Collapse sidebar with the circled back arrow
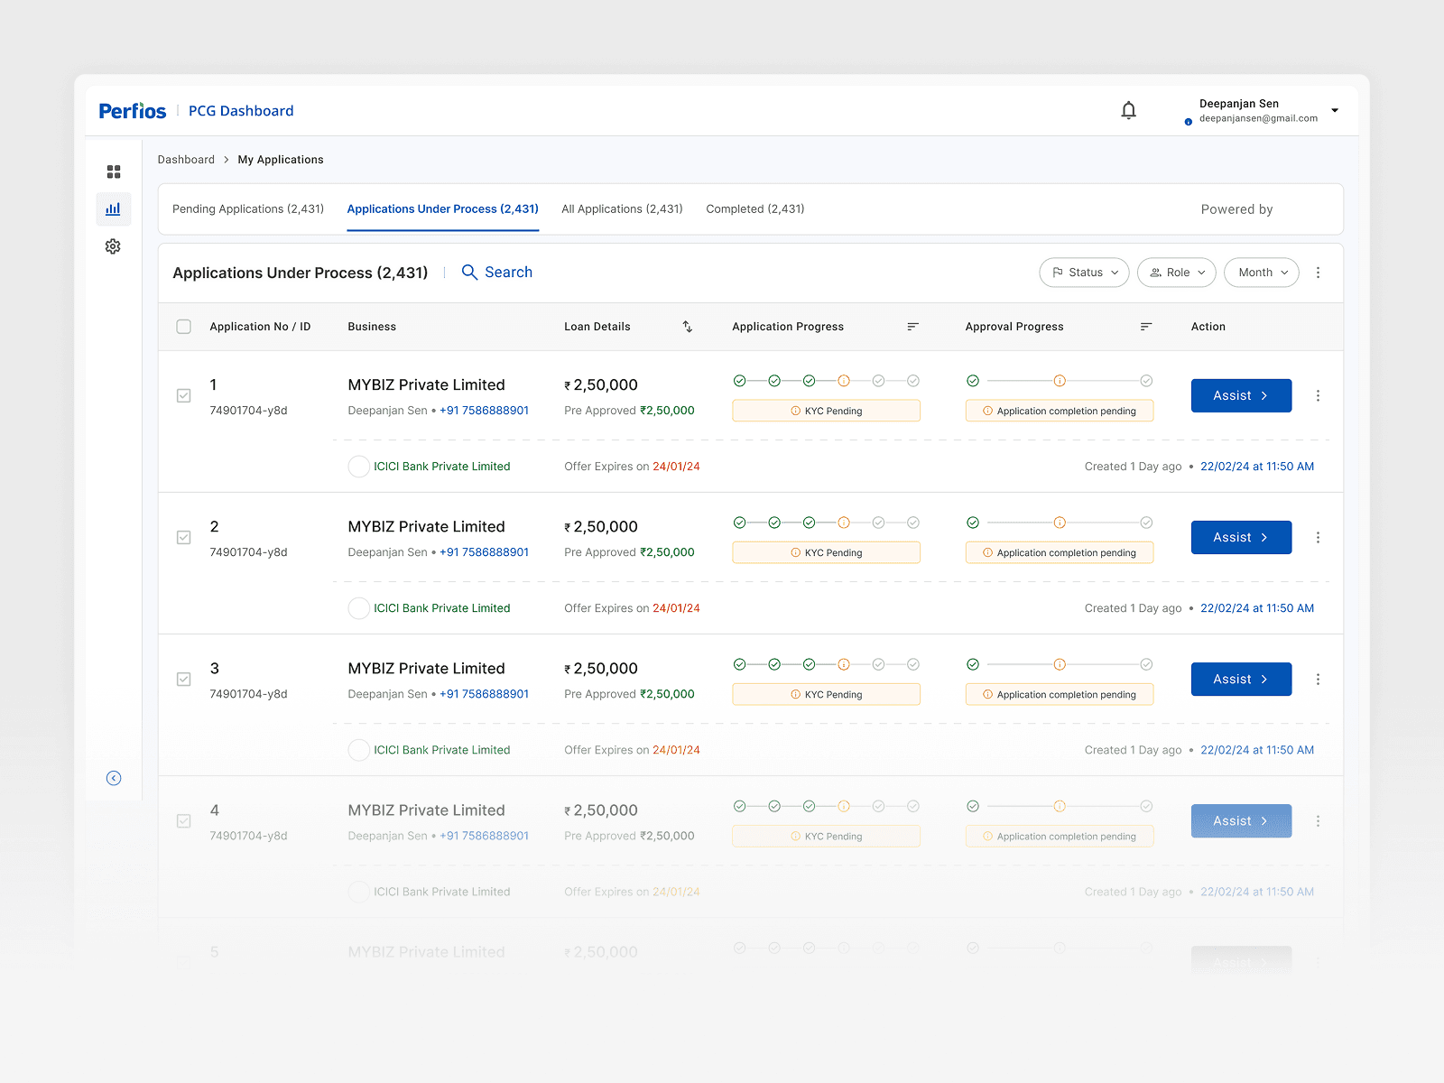1444x1083 pixels. [114, 778]
